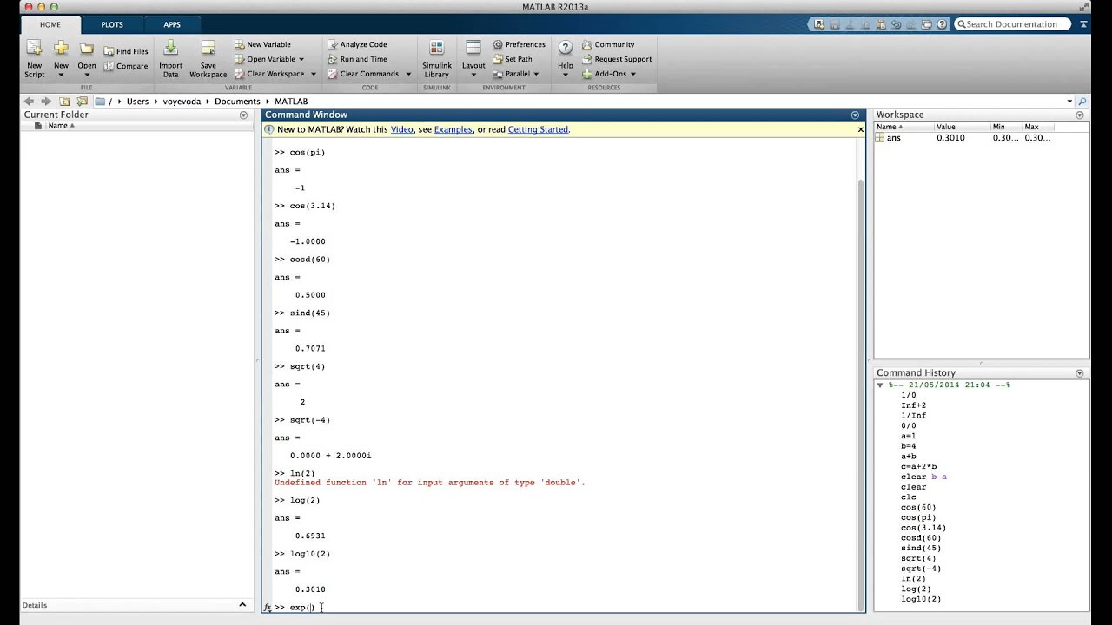Expand the Open Variable dropdown
This screenshot has width=1112, height=625.
pyautogui.click(x=301, y=59)
